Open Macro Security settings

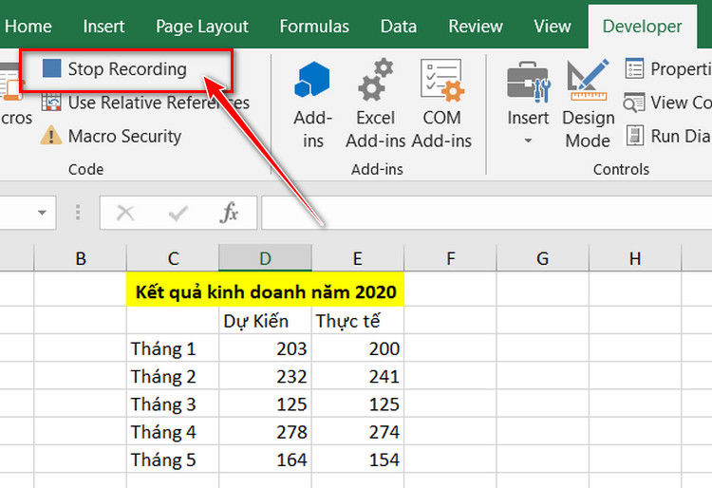pyautogui.click(x=111, y=136)
